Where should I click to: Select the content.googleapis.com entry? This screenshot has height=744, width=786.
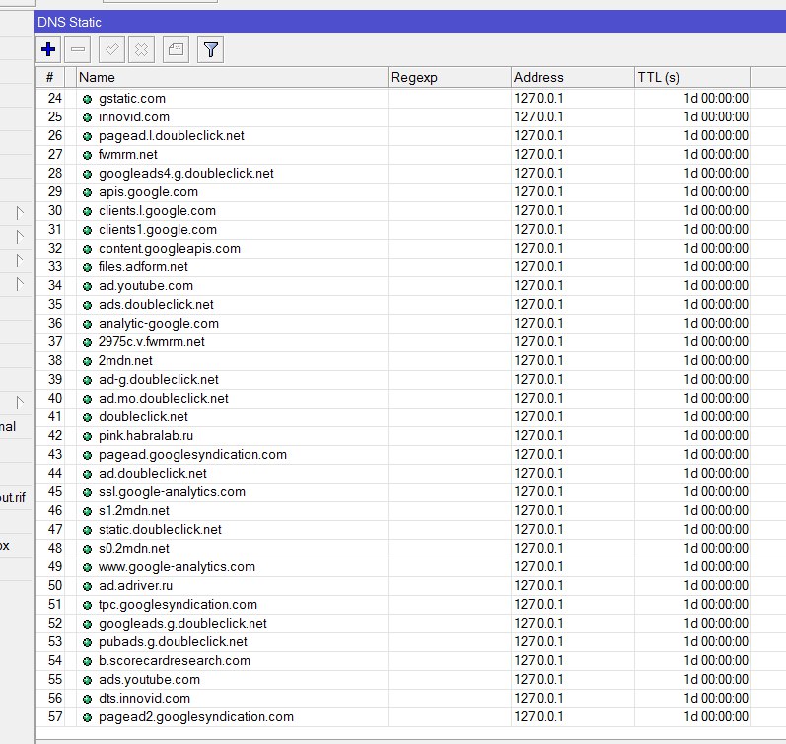(170, 249)
